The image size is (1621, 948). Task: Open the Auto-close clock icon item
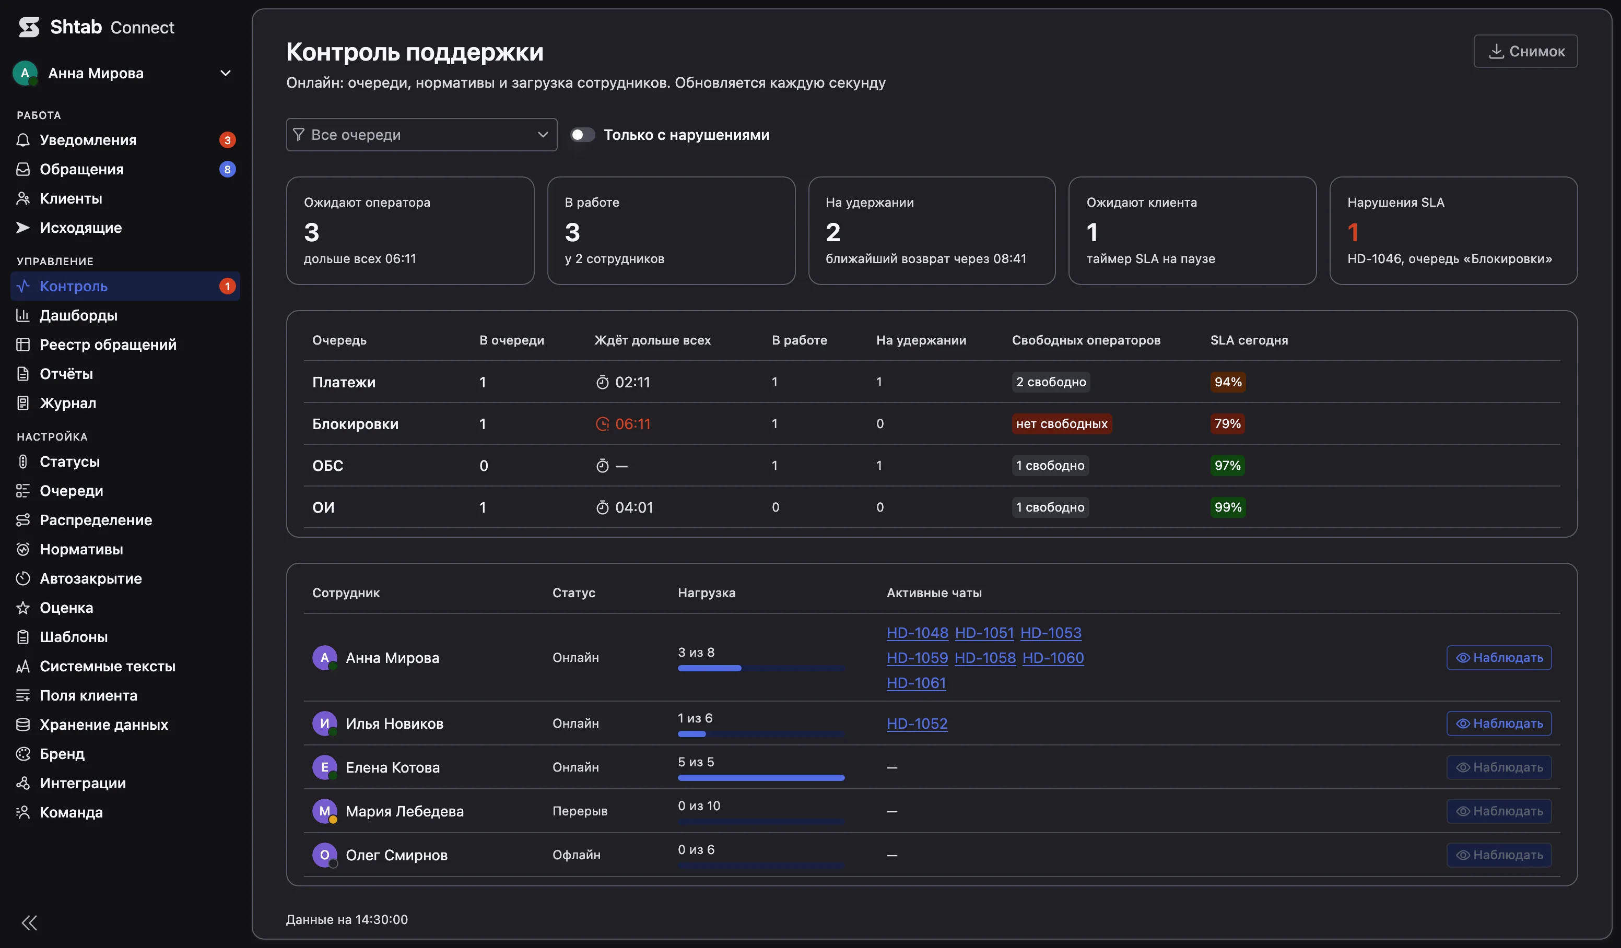coord(23,578)
